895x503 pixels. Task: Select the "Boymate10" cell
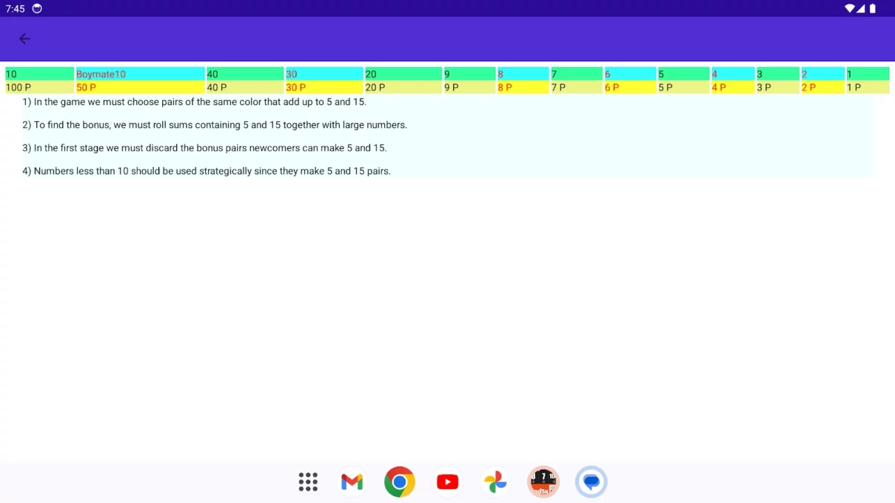click(x=140, y=74)
